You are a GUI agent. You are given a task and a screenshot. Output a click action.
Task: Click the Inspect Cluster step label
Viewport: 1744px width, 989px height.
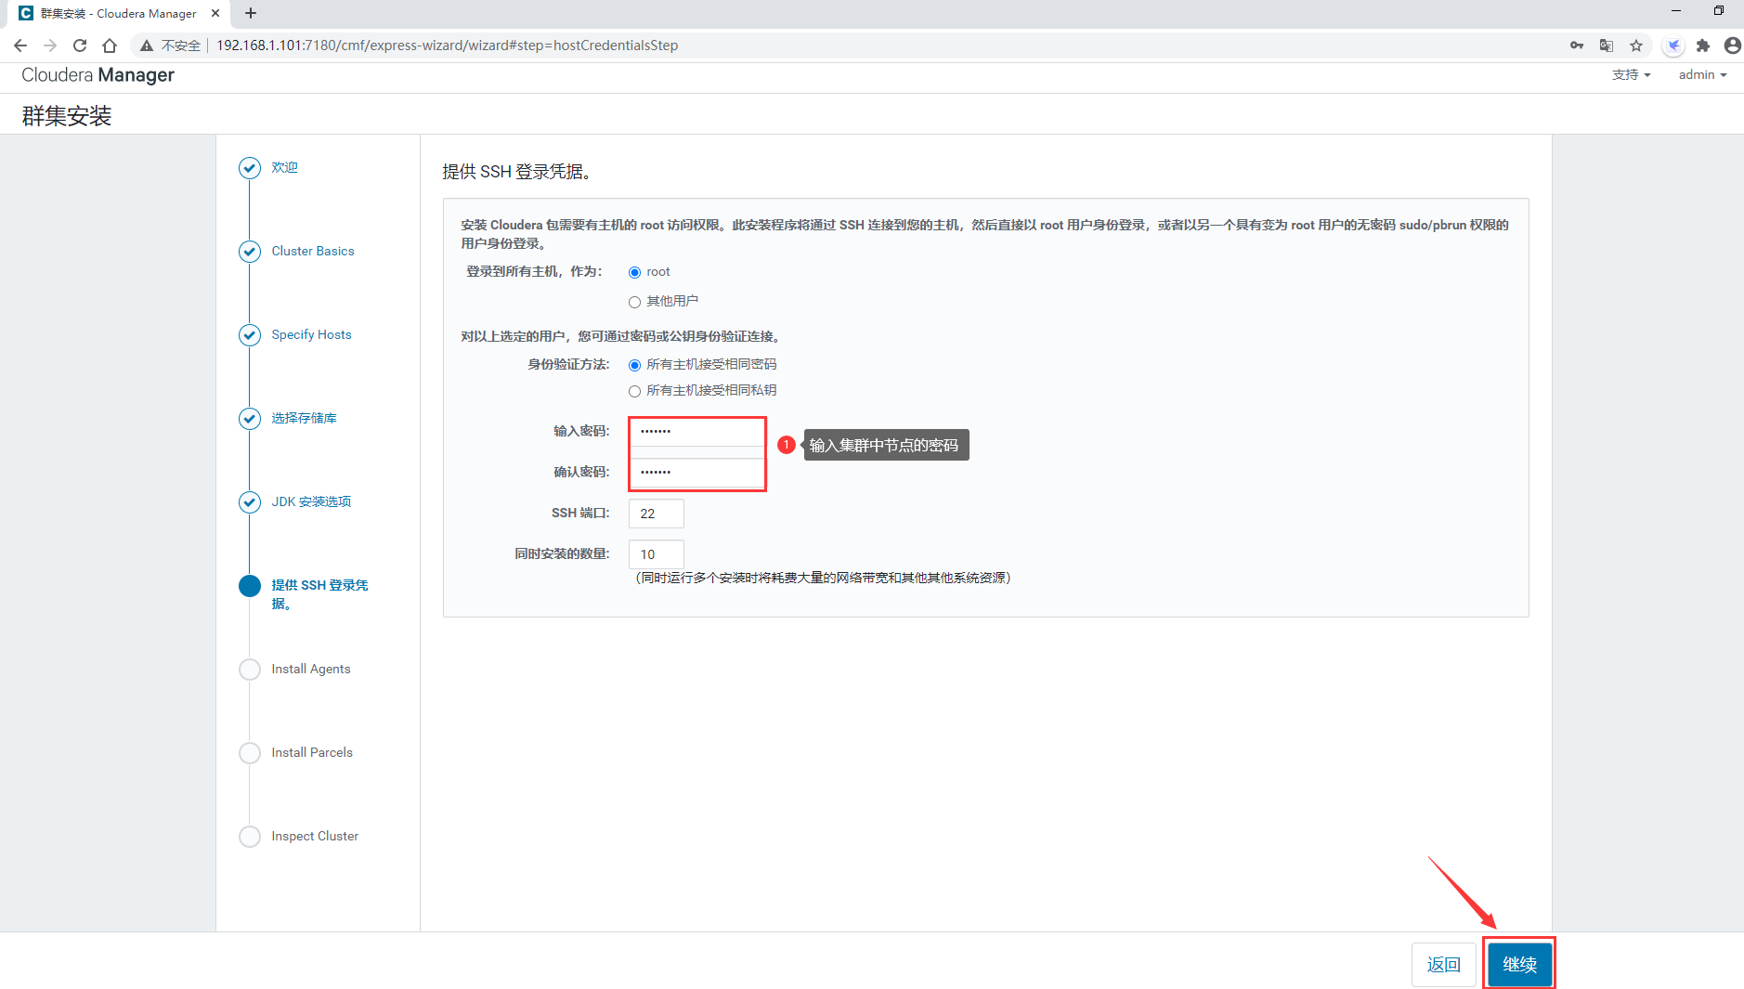315,837
